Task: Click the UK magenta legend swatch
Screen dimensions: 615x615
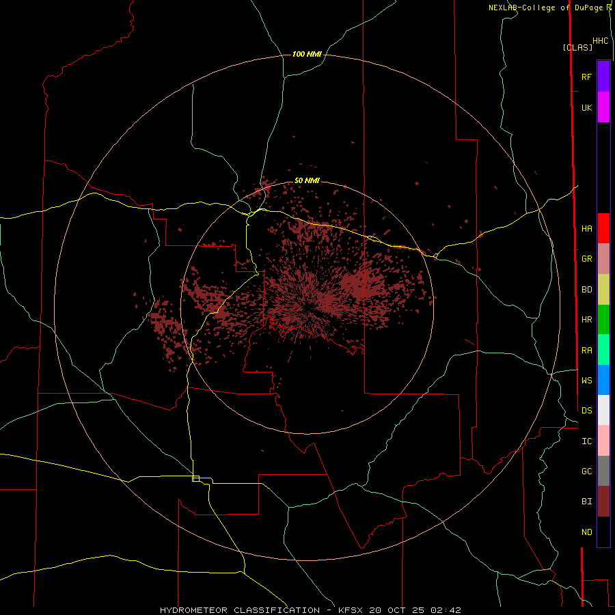Action: (603, 107)
